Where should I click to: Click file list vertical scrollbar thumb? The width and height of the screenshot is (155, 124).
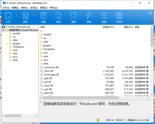pos(152,37)
